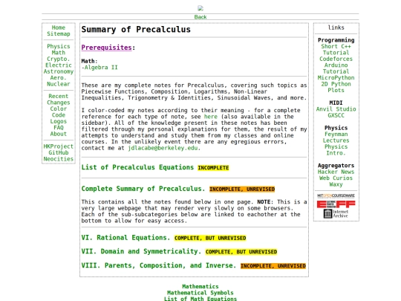Open the EFF logo link
This screenshot has height=301, width=401.
[336, 204]
